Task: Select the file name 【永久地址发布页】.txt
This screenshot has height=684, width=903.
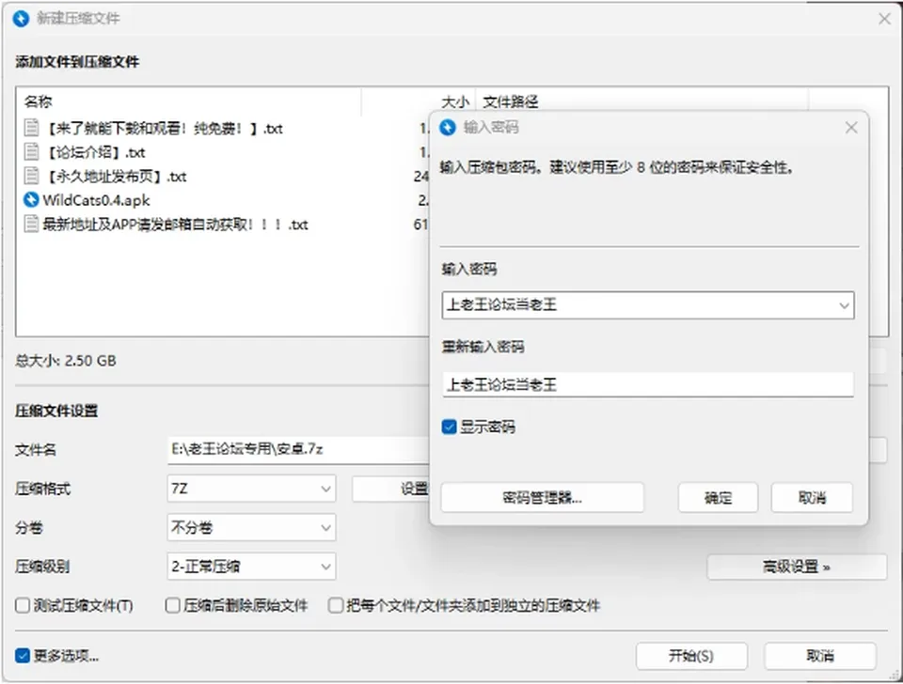Action: pos(115,176)
